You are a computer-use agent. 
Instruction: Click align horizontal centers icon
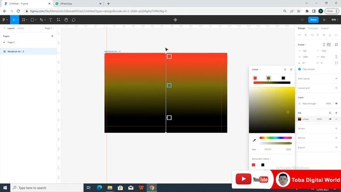click(305, 35)
